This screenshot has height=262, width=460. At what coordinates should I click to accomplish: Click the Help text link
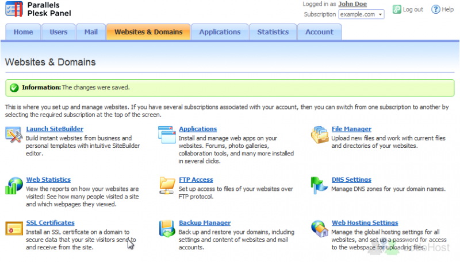448,9
